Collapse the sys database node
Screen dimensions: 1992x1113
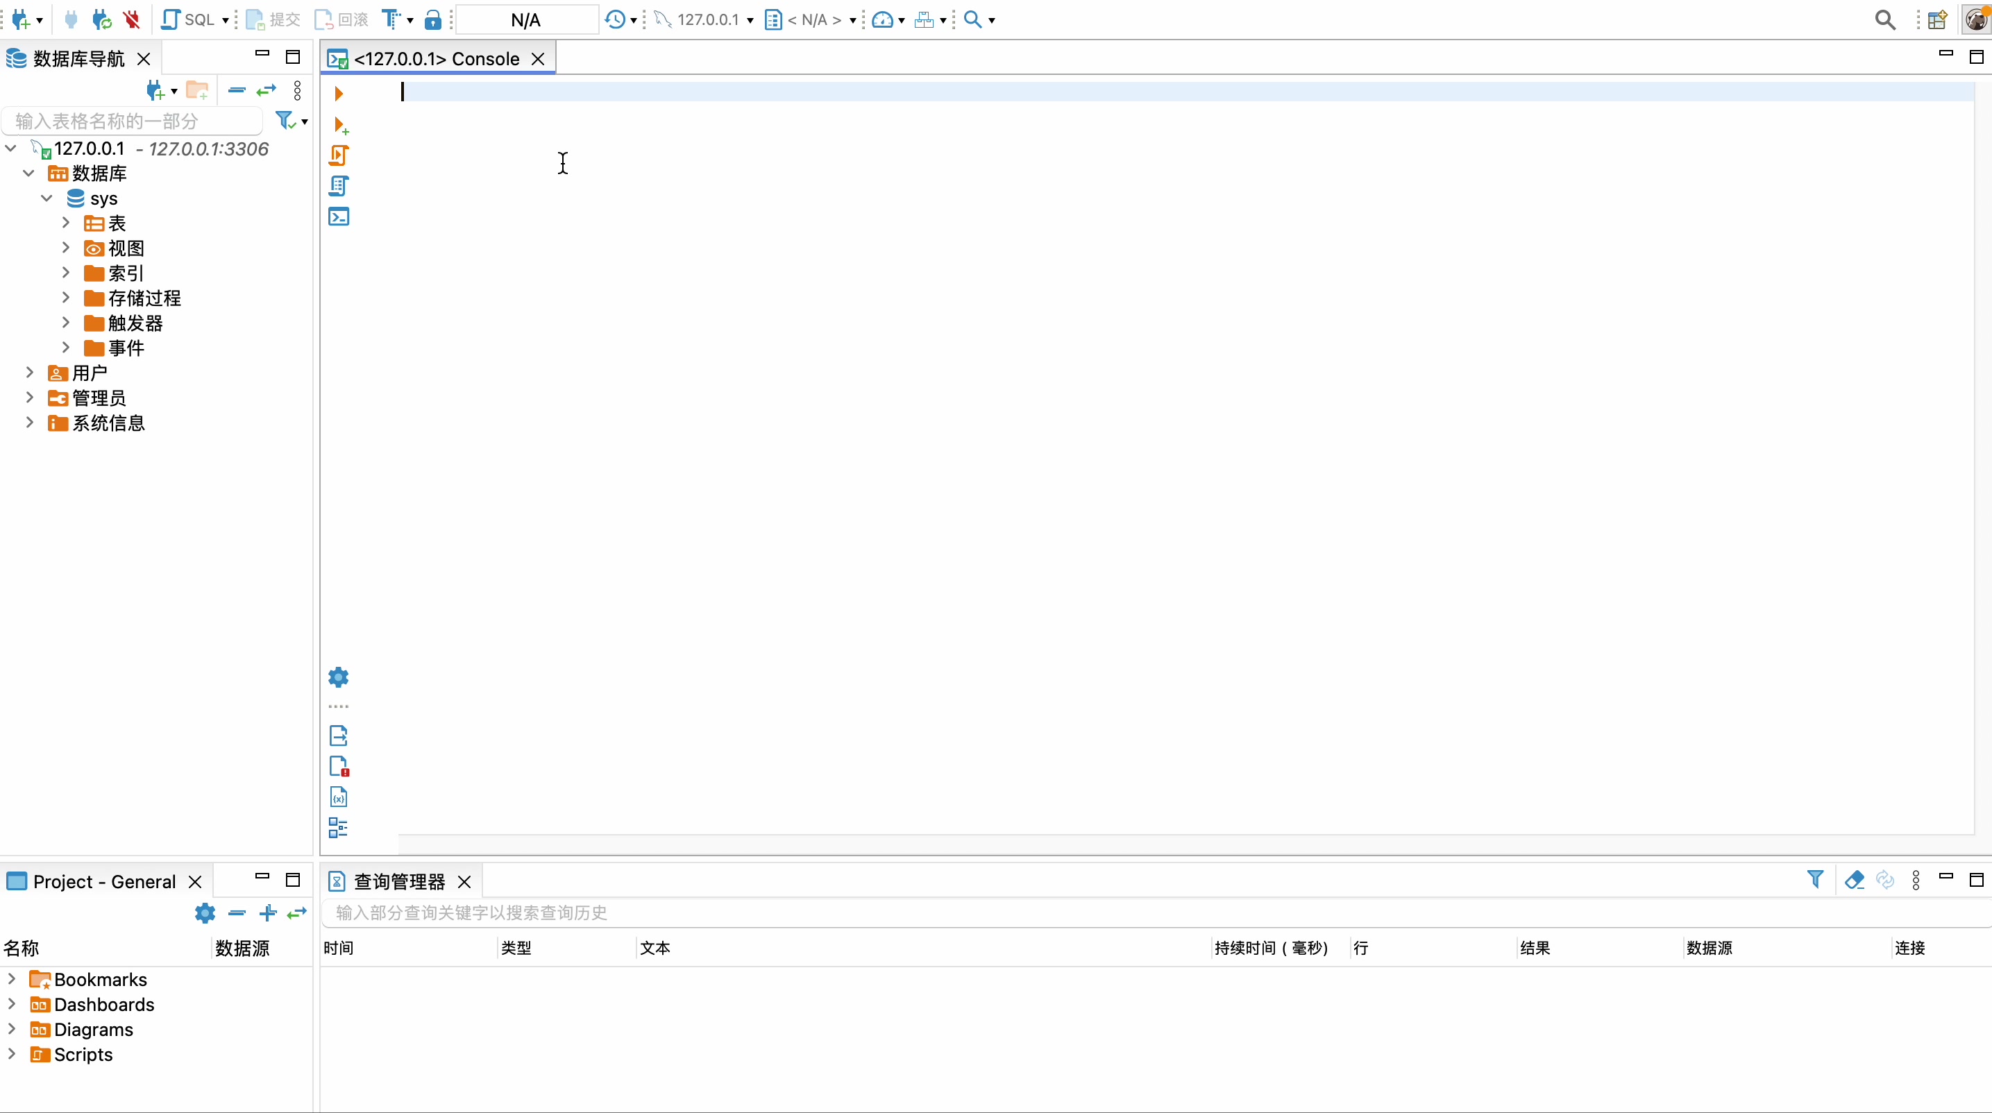point(47,198)
